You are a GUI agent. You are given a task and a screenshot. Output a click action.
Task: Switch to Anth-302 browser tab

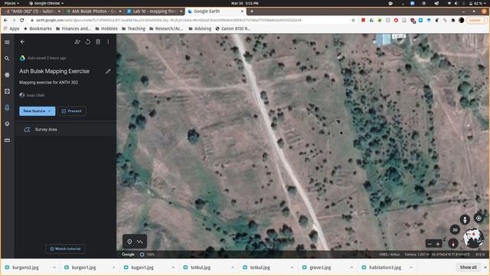(x=32, y=11)
